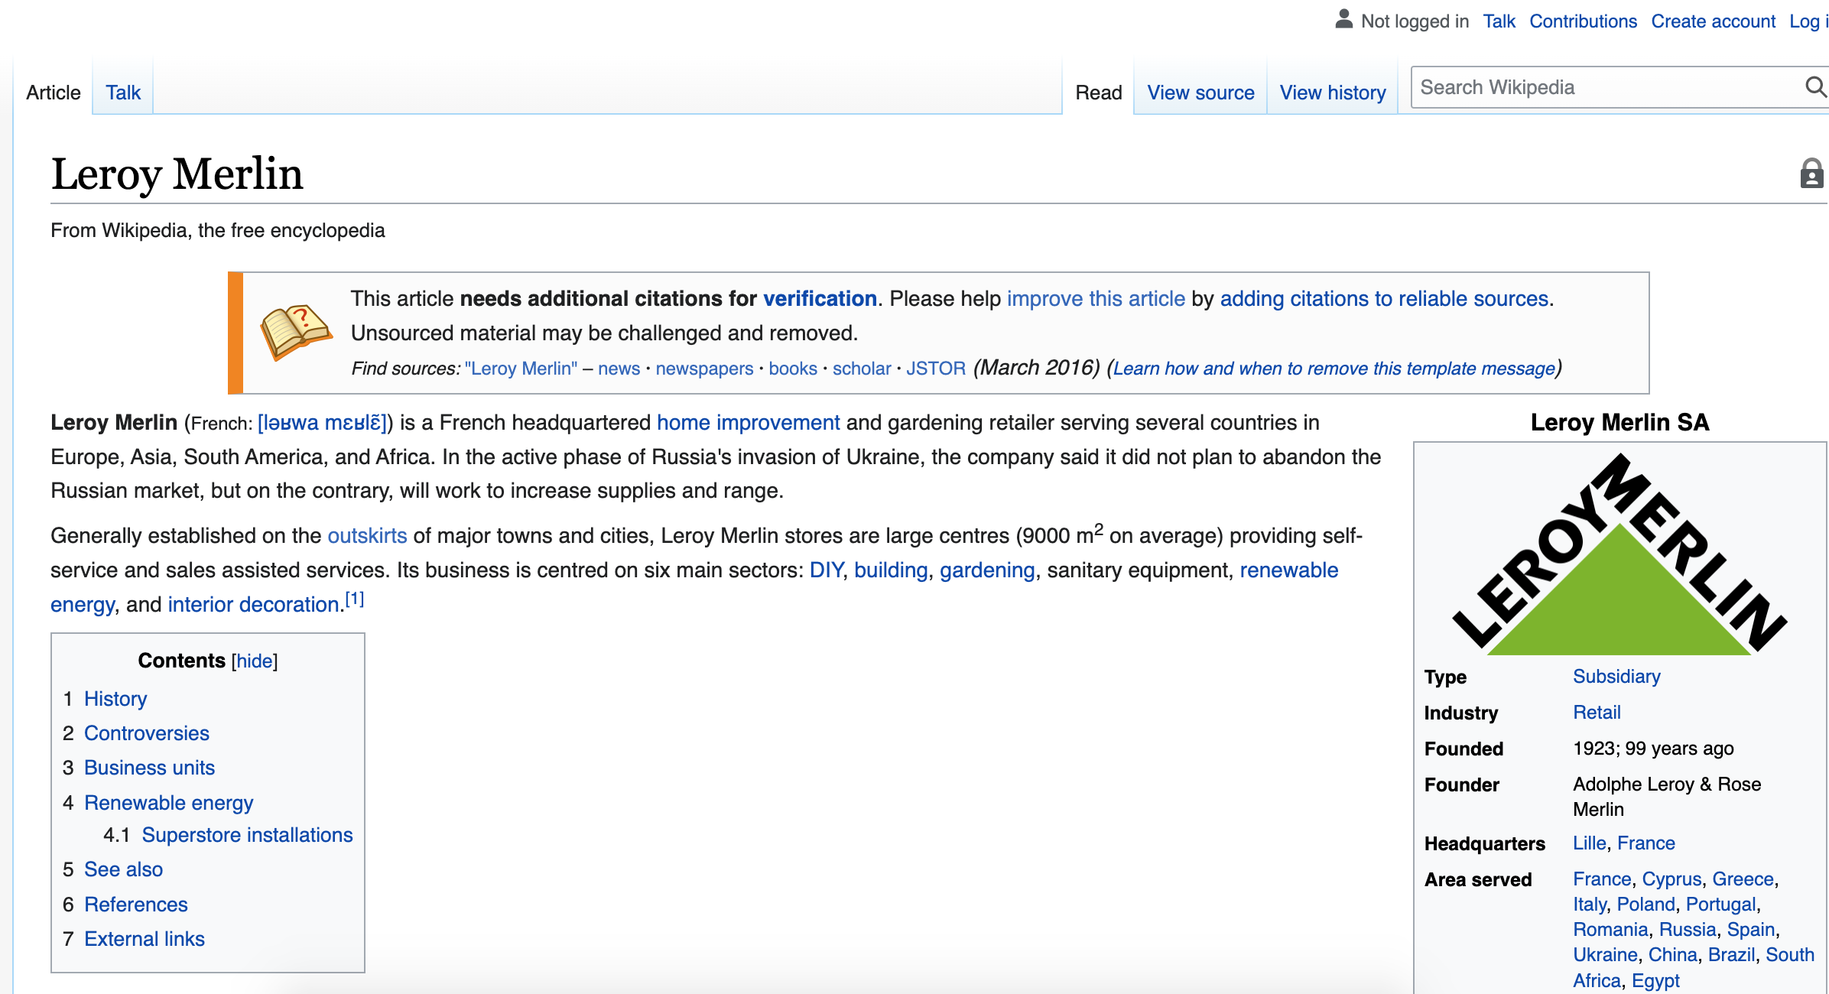Open Retail link in infobox
Screen dimensions: 1829x994
1597,713
